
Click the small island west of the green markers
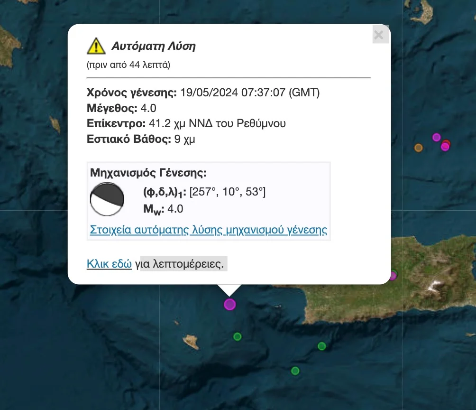(191, 340)
